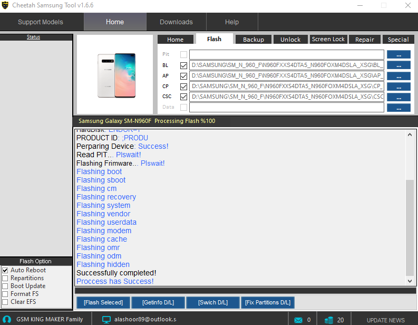Uncheck the CSC checkbox
This screenshot has width=418, height=325.
183,97
